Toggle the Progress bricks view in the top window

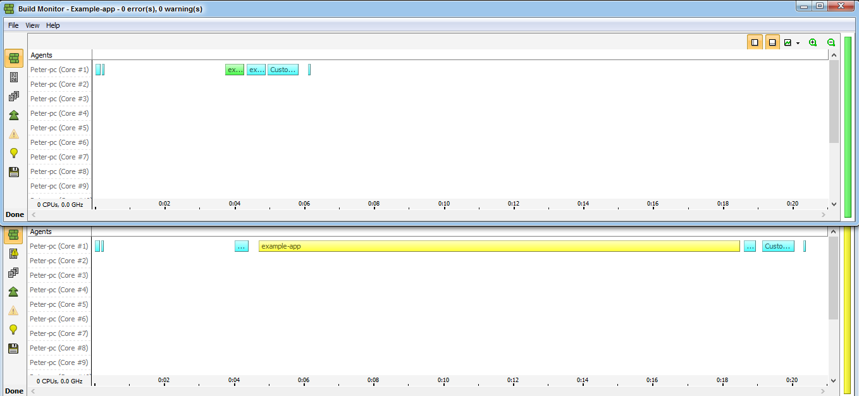coord(14,58)
